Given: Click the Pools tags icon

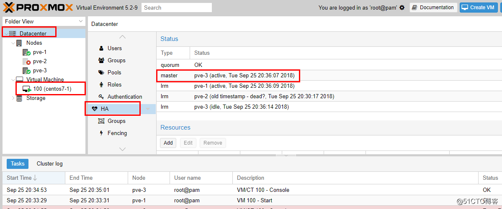Looking at the screenshot, I should 101,73.
